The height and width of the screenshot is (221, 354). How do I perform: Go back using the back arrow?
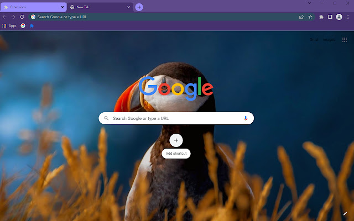point(4,17)
